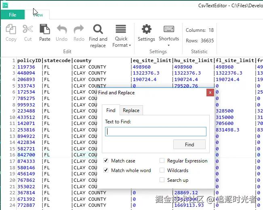The width and height of the screenshot is (263, 210).
Task: Select the Find tab in dialog
Action: point(111,110)
